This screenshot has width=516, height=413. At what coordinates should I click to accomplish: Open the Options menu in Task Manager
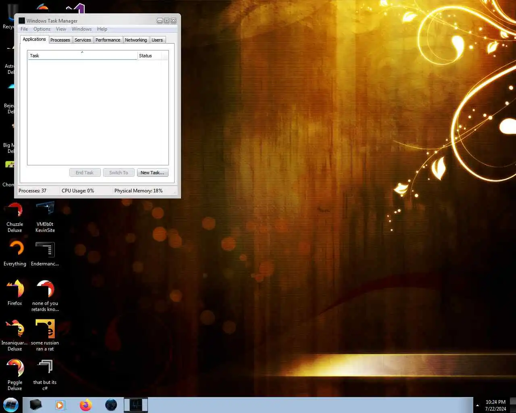[x=42, y=29]
